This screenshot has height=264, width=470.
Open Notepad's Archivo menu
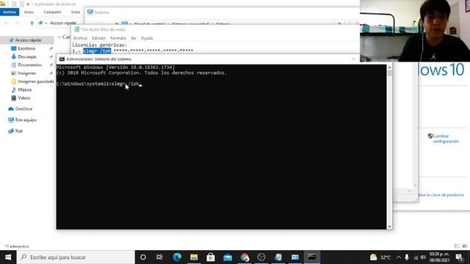[x=80, y=38]
